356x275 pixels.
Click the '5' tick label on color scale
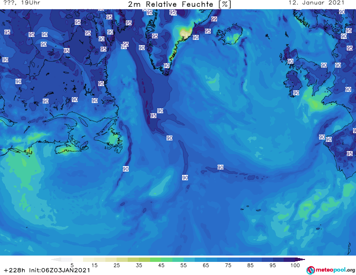72,265
